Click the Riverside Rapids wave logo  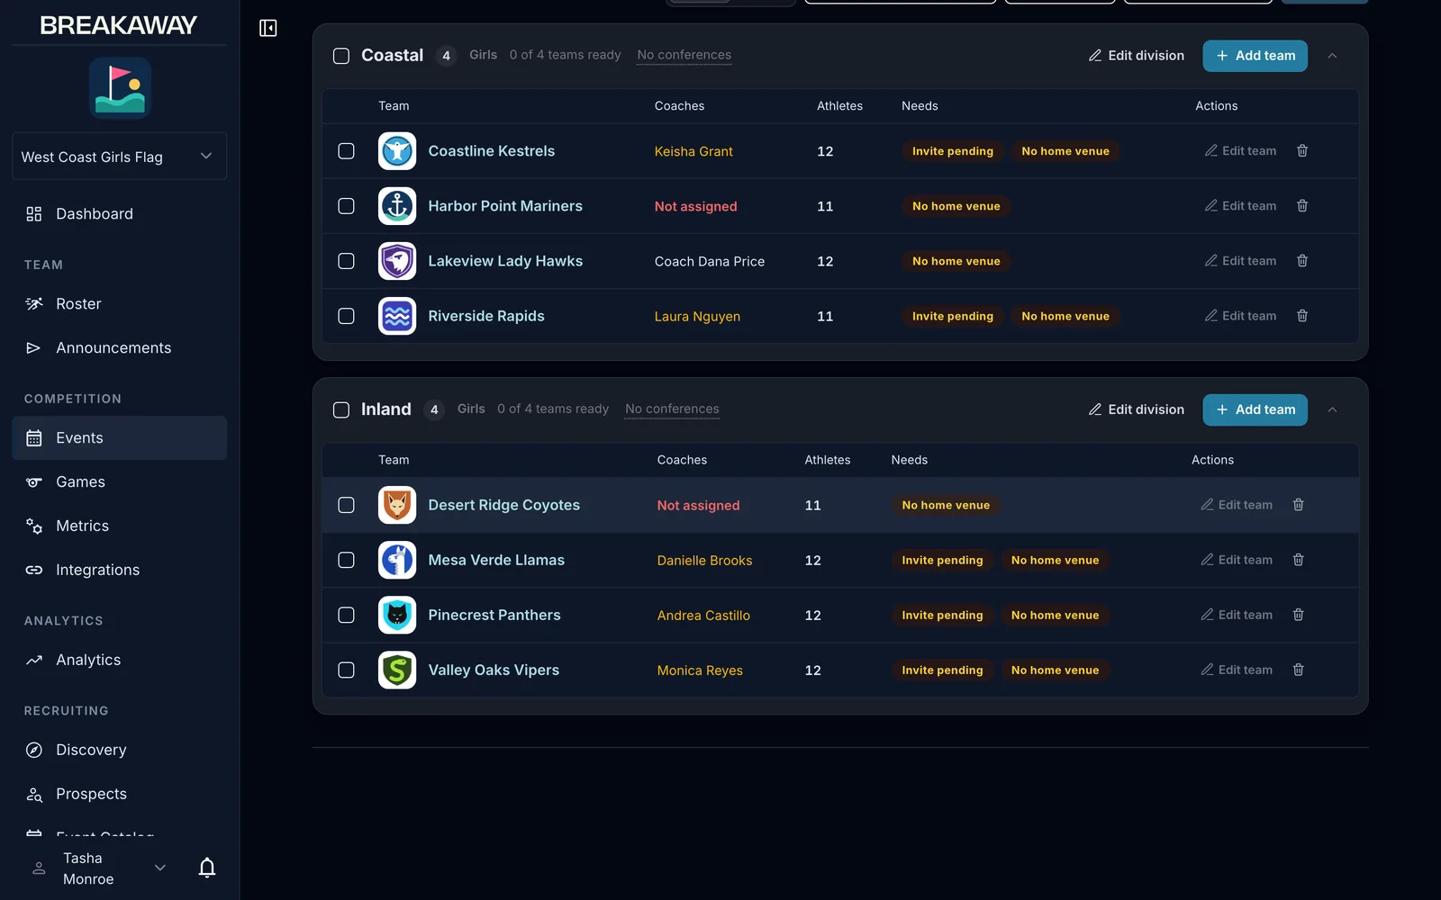397,316
